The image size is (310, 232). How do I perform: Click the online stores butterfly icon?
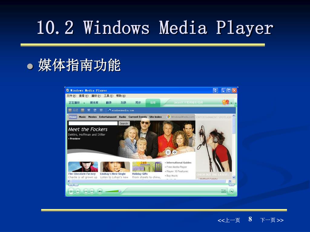(x=226, y=102)
